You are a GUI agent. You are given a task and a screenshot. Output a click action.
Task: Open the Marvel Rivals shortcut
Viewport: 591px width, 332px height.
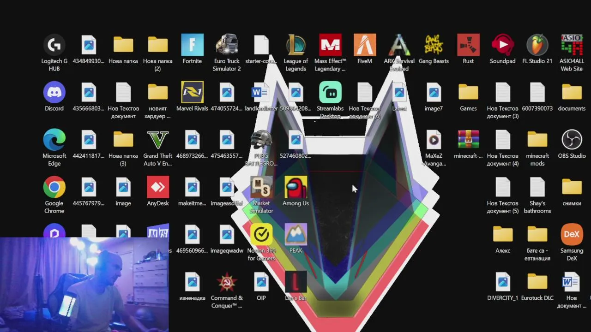coord(192,96)
